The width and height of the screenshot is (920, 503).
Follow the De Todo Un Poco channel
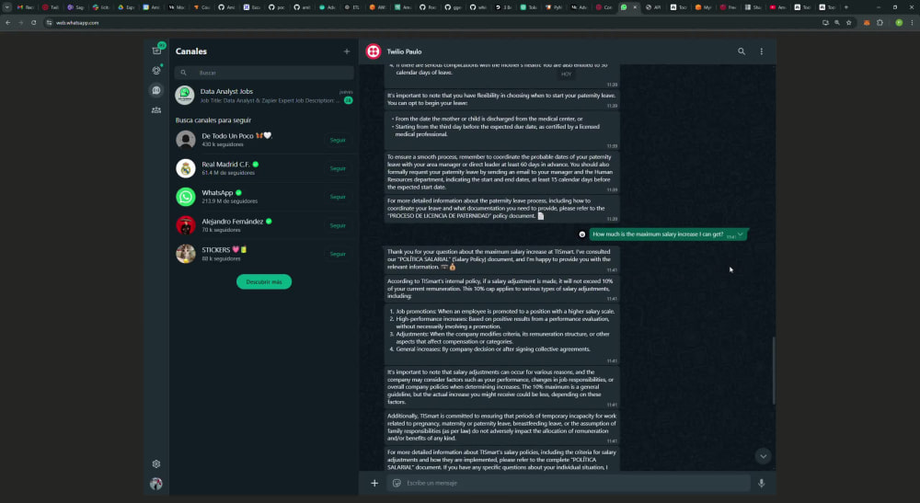tap(338, 140)
